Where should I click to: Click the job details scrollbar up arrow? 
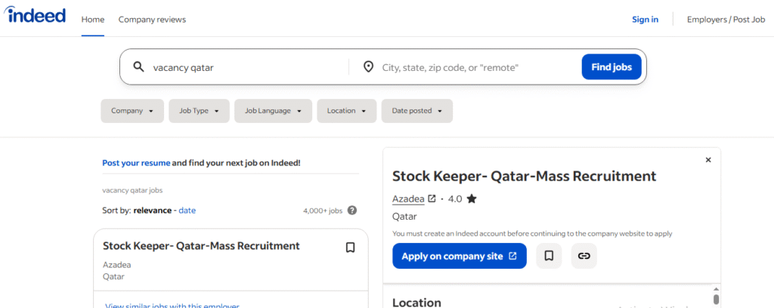point(717,289)
